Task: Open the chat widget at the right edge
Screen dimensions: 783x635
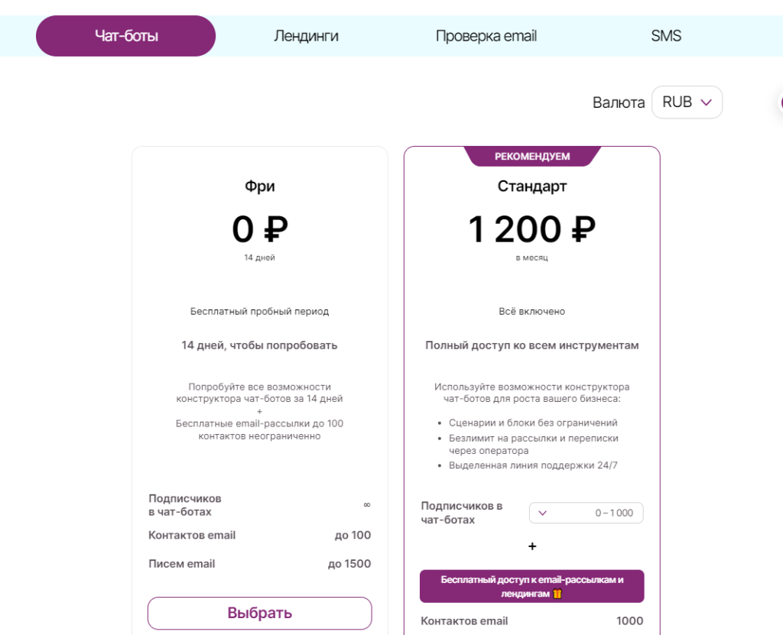Action: pos(780,102)
